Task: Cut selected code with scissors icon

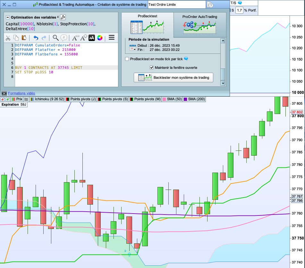Action: click(x=8, y=38)
